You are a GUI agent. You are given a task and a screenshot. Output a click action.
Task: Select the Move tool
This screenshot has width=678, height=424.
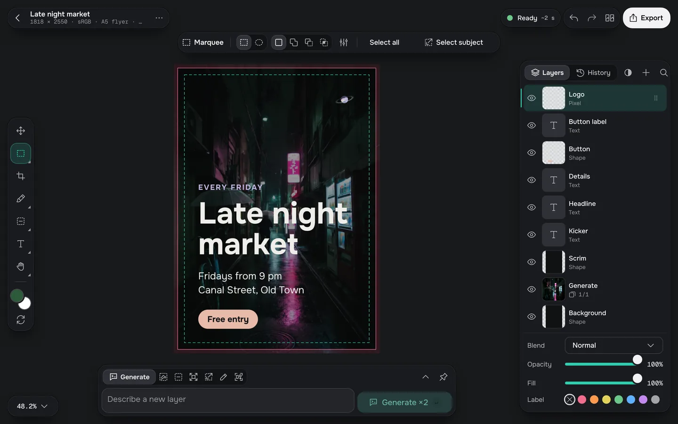pyautogui.click(x=21, y=130)
